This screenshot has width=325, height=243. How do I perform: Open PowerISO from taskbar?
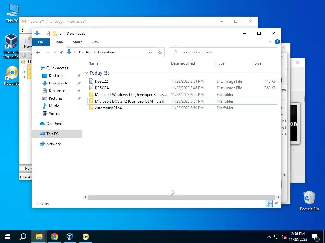click(x=85, y=237)
